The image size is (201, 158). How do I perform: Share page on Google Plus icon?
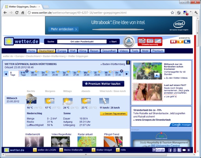tap(175, 150)
